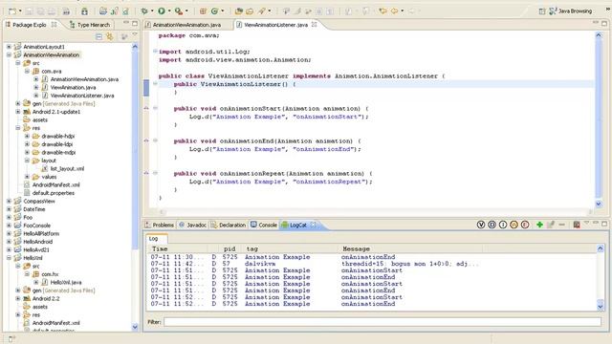Screen dimensions: 612x344
Task: Select ViewAnimation.java in Package Explorer
Action: [73, 87]
